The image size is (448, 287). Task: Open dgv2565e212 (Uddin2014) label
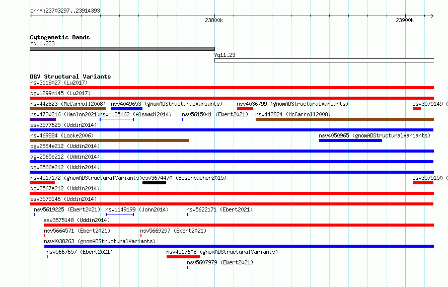click(65, 157)
